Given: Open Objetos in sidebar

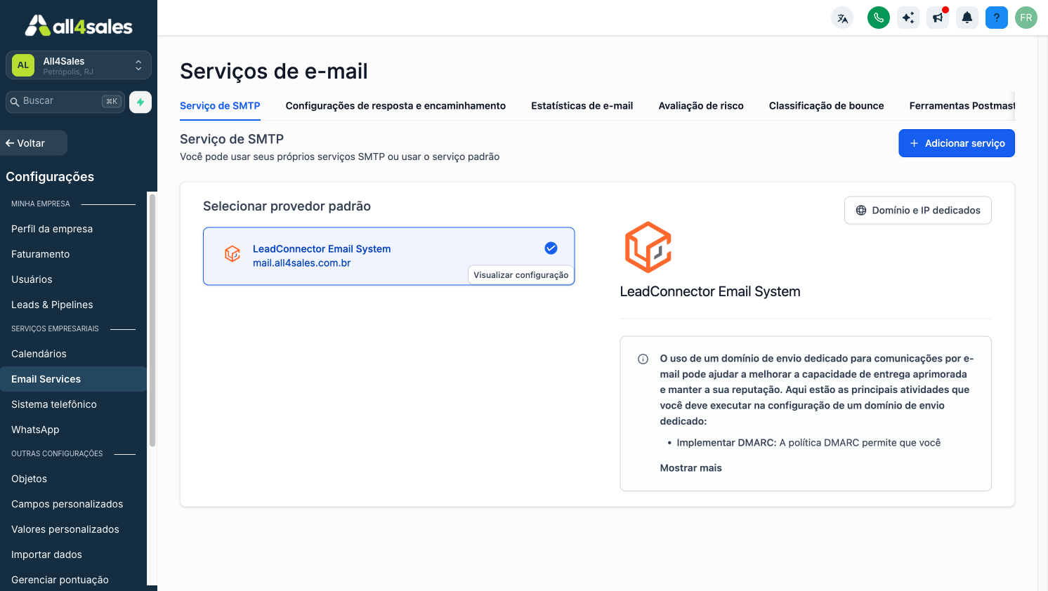Looking at the screenshot, I should (73, 479).
